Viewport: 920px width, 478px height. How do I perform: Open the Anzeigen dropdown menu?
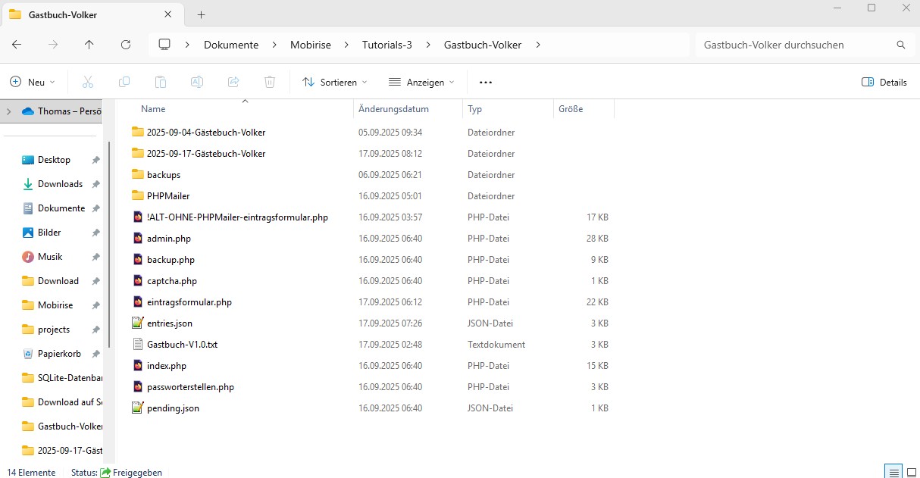(421, 82)
